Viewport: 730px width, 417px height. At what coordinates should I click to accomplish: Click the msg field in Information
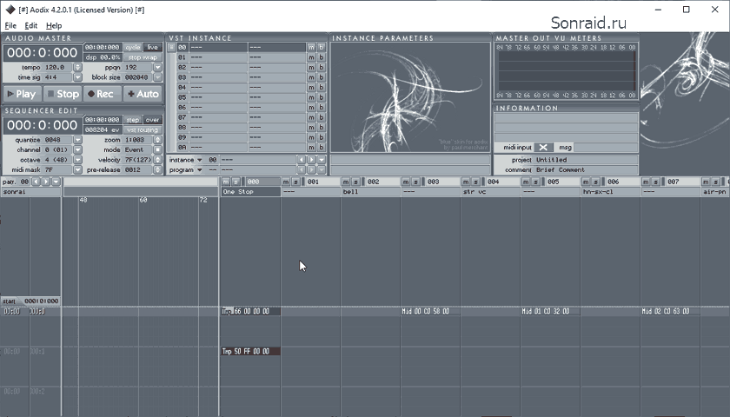[606, 147]
